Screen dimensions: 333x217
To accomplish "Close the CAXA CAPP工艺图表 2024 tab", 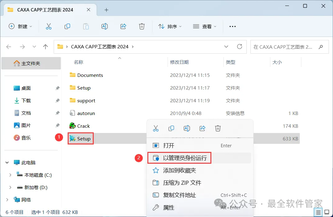I will click(x=88, y=10).
